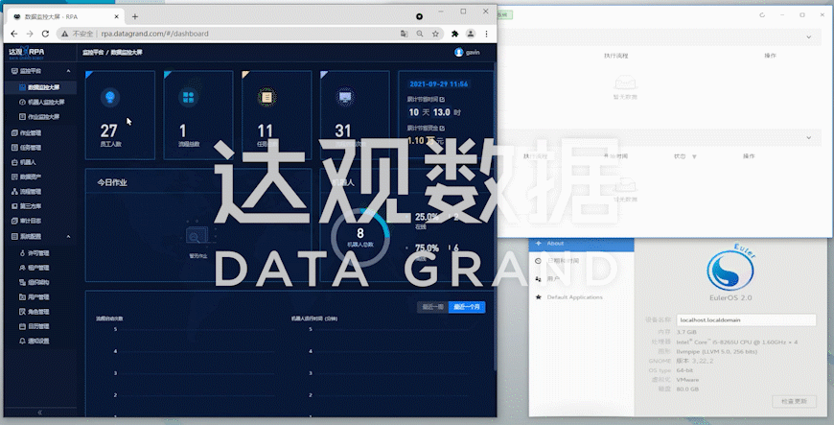This screenshot has width=834, height=425.
Task: Open the 状态 column filter icon
Action: pos(694,156)
